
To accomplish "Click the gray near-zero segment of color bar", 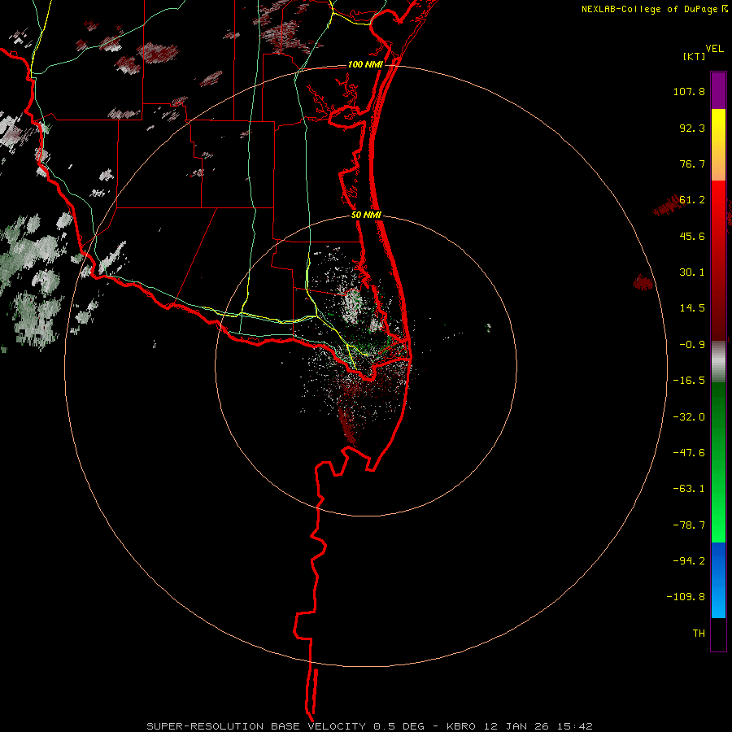I will (718, 361).
